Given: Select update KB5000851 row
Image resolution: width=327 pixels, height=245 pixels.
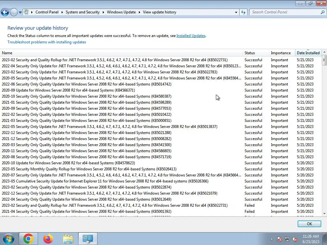Looking at the screenshot, I should coord(161,120).
